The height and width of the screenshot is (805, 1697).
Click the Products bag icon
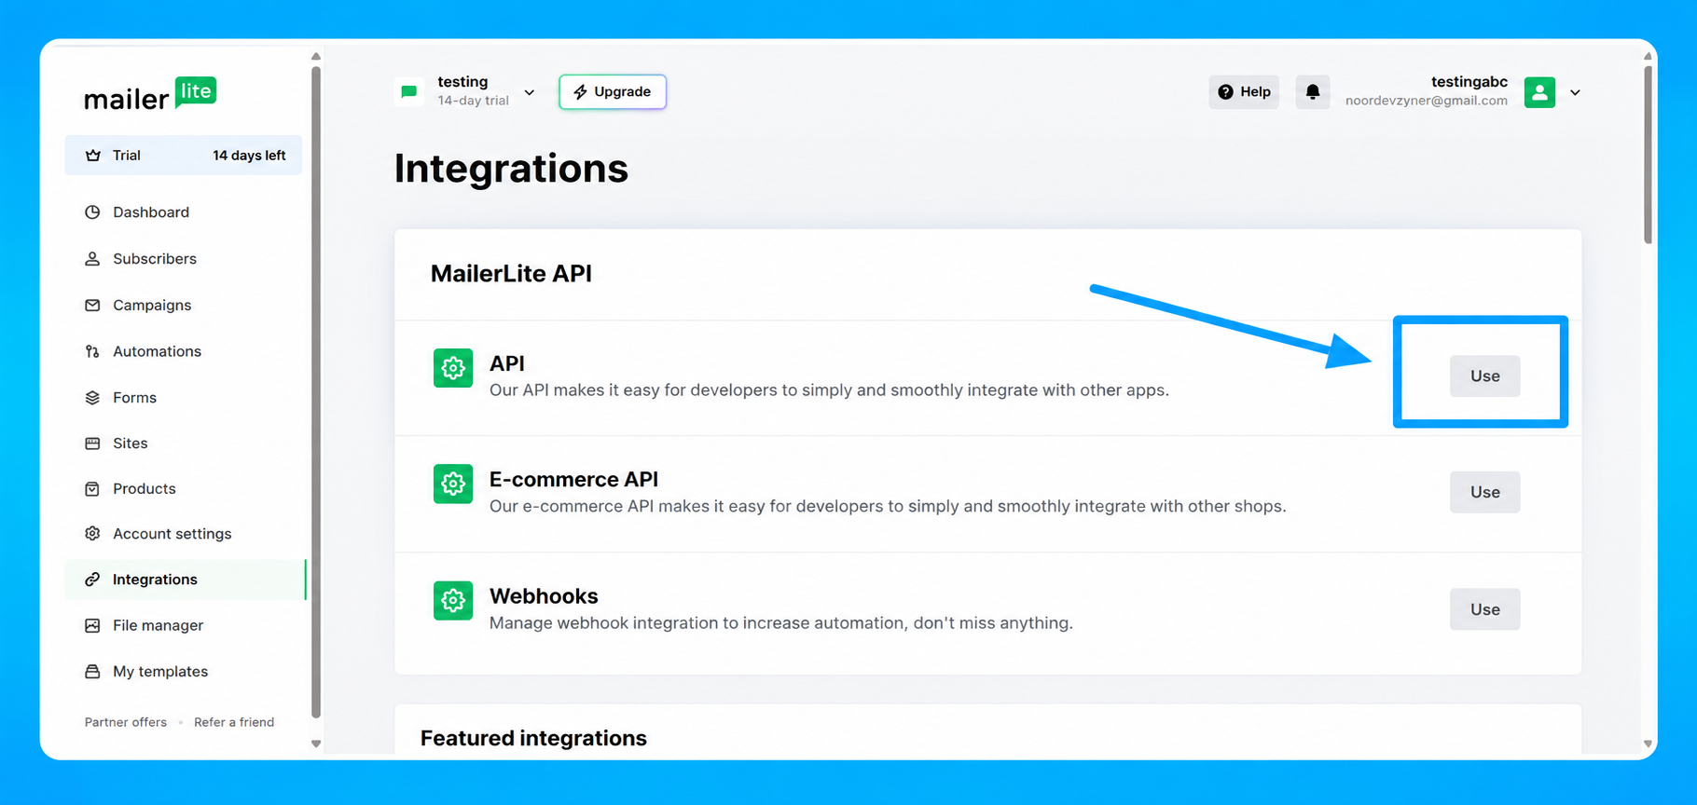point(92,489)
